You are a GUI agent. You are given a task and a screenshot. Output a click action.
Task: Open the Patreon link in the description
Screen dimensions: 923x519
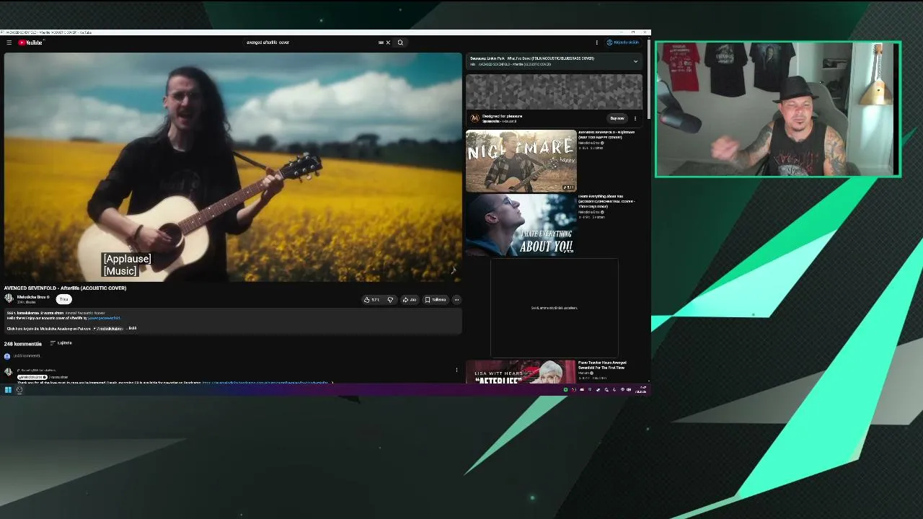[108, 329]
